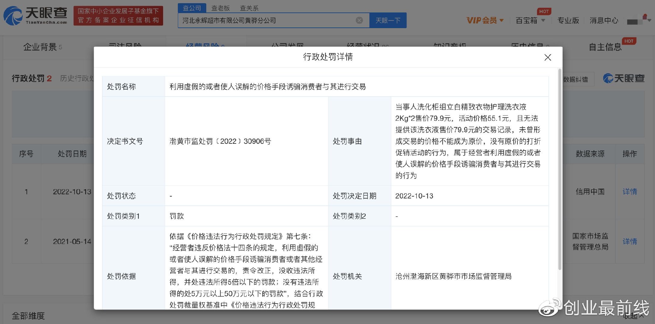Click the 决定书文号 value 渤黄市监处罚〔2022〕30906号
Viewport: 655px width, 324px height.
point(220,141)
